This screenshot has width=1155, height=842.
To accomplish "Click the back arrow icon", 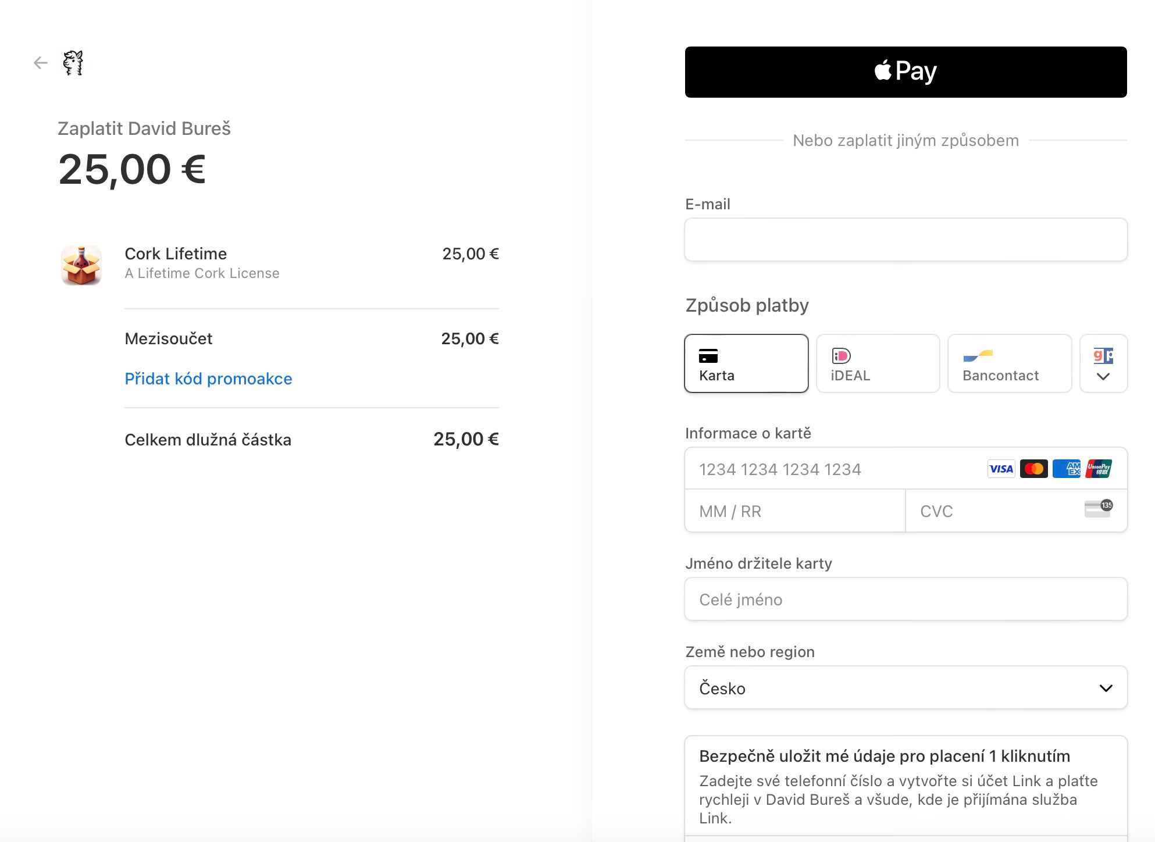I will point(40,63).
